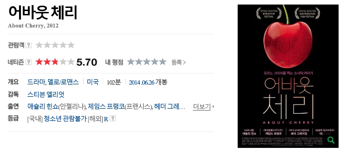
Task: Open the help icon next to R rating
Action: (113, 119)
